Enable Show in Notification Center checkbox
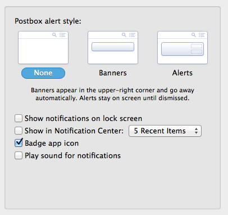 (x=19, y=131)
